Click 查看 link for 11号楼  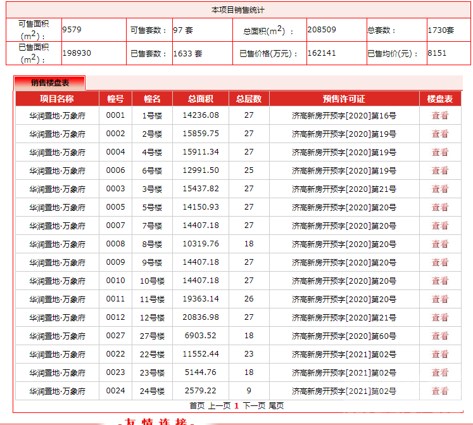click(x=440, y=300)
